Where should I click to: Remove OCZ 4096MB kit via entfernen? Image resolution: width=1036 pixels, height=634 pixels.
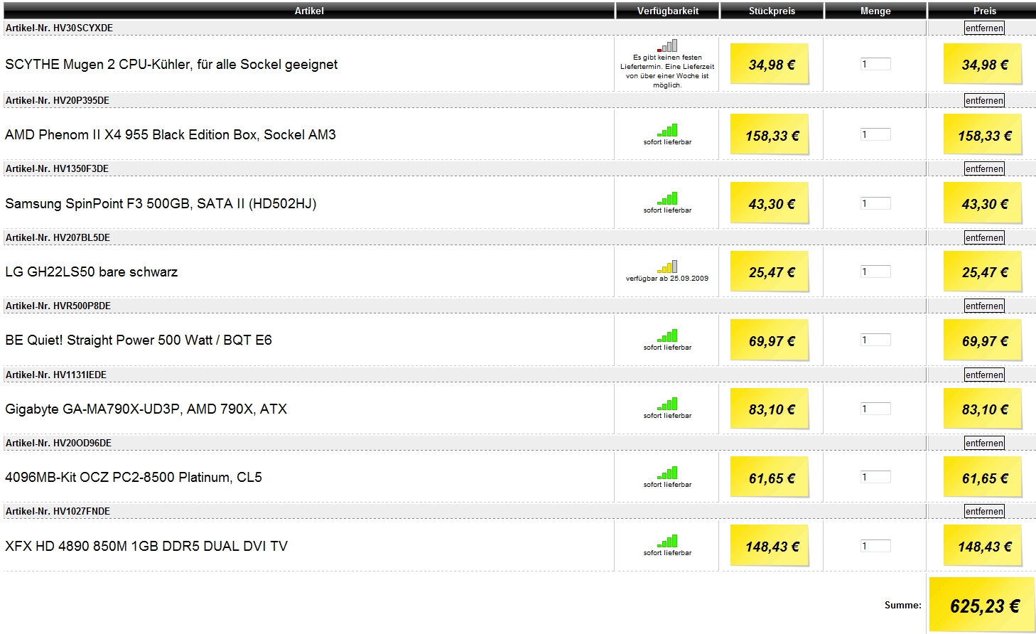(x=984, y=443)
